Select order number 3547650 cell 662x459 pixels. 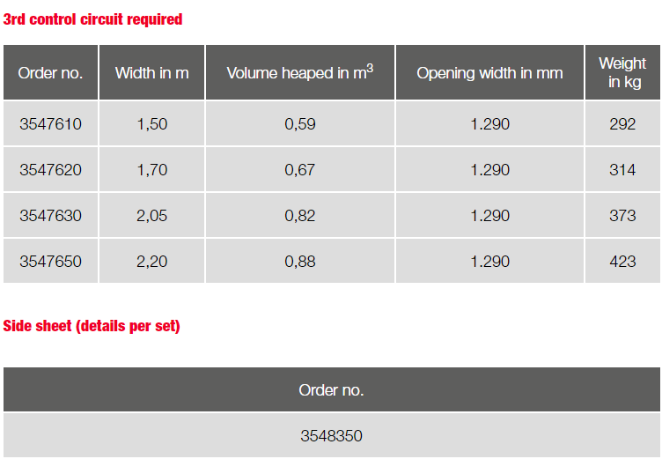tap(51, 261)
